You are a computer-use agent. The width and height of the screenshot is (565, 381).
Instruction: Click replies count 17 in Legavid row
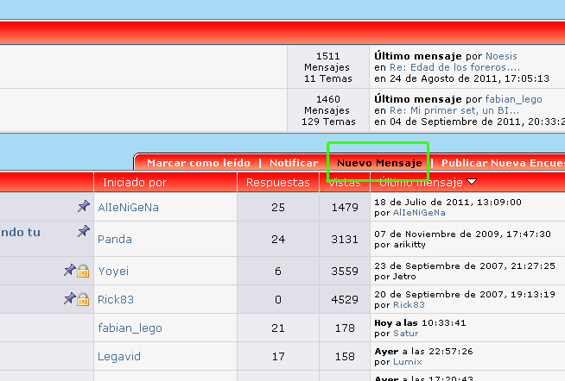pyautogui.click(x=278, y=357)
